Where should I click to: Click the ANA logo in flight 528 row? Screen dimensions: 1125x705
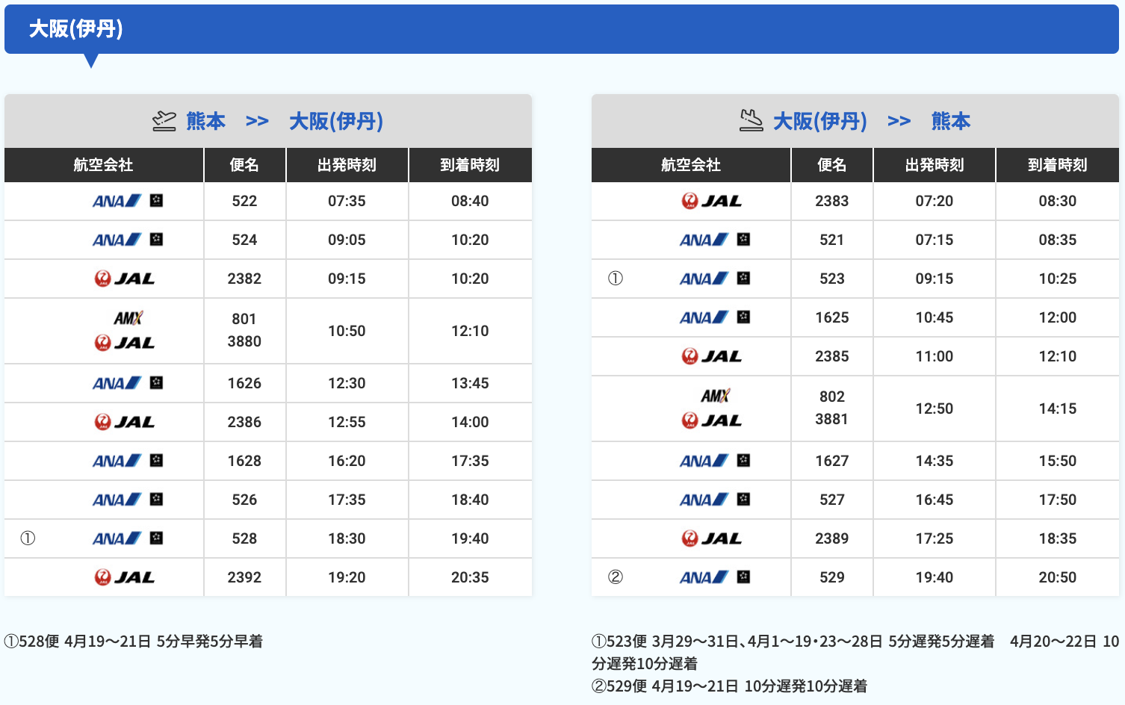pos(117,538)
